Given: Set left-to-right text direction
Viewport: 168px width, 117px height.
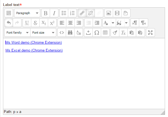Looking at the screenshot, I should coord(135,23).
